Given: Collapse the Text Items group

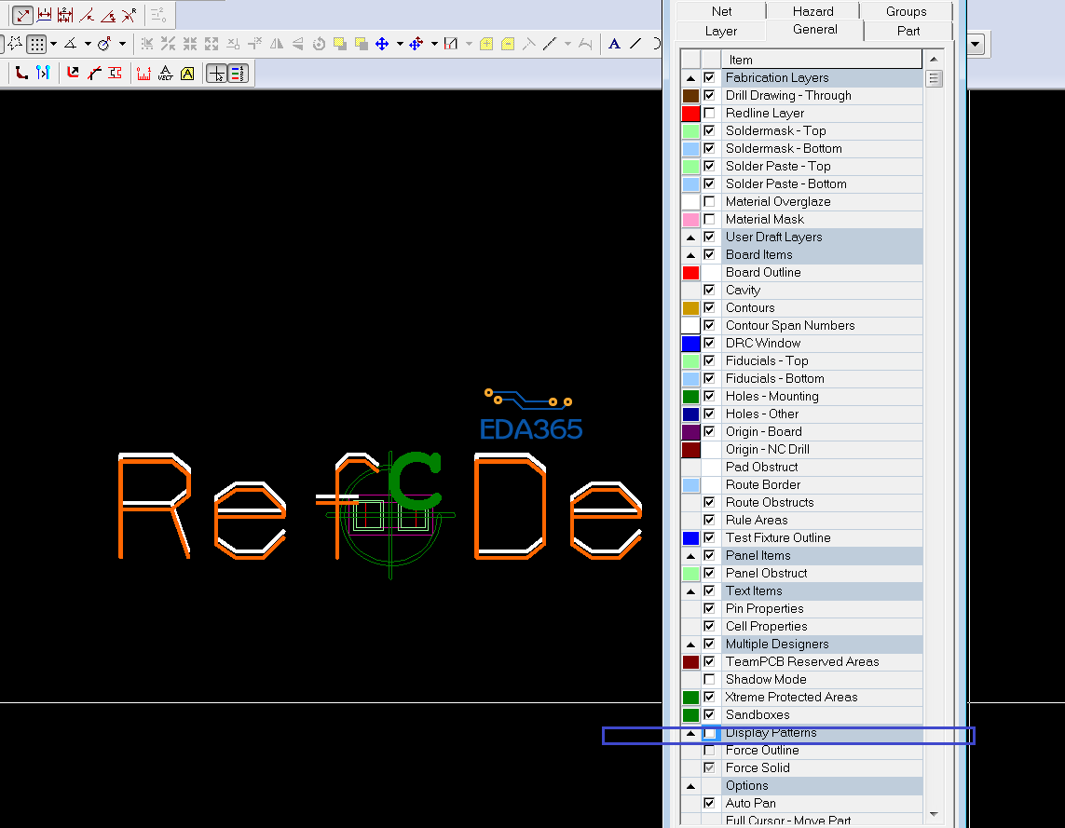Looking at the screenshot, I should click(x=690, y=591).
